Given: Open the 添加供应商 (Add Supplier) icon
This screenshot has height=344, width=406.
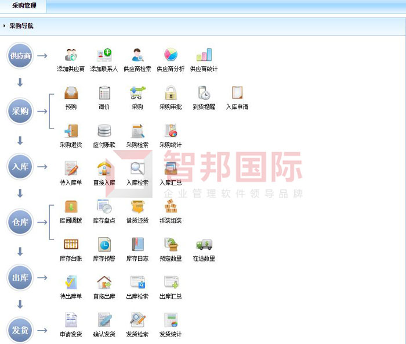Looking at the screenshot, I should [x=71, y=56].
